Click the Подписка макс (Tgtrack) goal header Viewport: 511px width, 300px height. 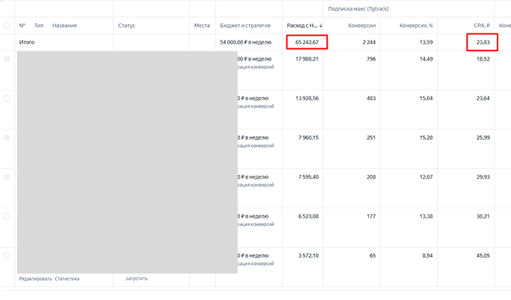coord(358,9)
